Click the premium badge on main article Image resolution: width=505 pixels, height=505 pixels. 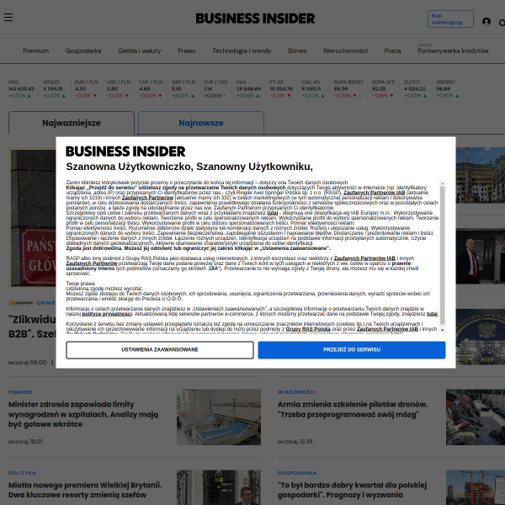(21, 303)
